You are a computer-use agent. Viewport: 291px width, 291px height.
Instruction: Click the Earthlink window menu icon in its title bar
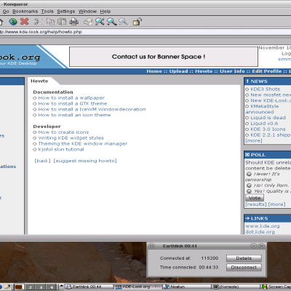151,246
